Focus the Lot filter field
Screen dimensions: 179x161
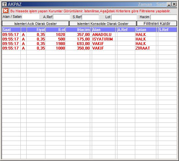[x=124, y=17]
